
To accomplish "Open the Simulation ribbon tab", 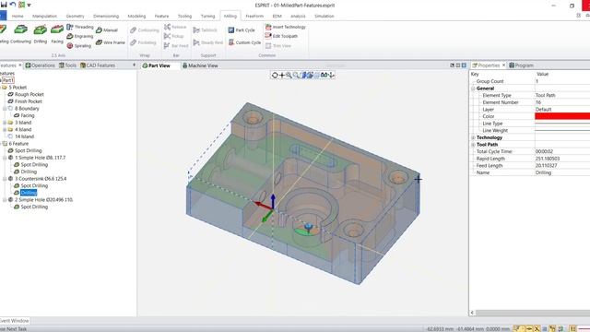I will coord(324,17).
